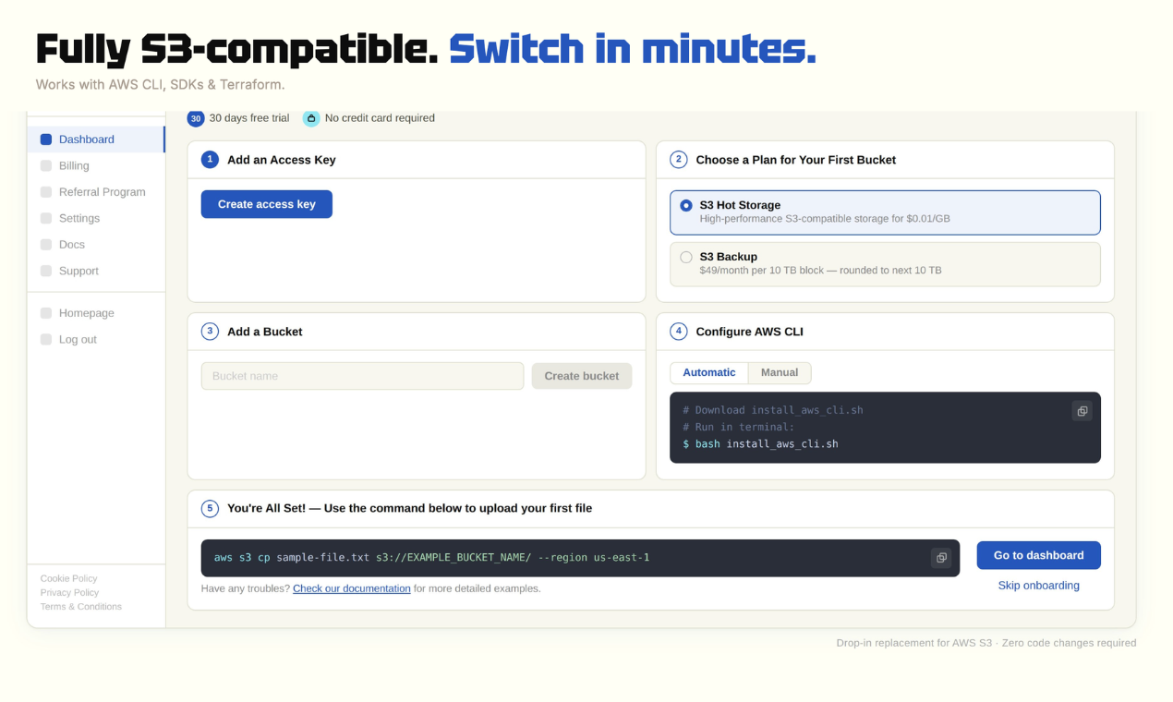1173x702 pixels.
Task: Click the 30 days free trial badge
Action: [x=196, y=118]
